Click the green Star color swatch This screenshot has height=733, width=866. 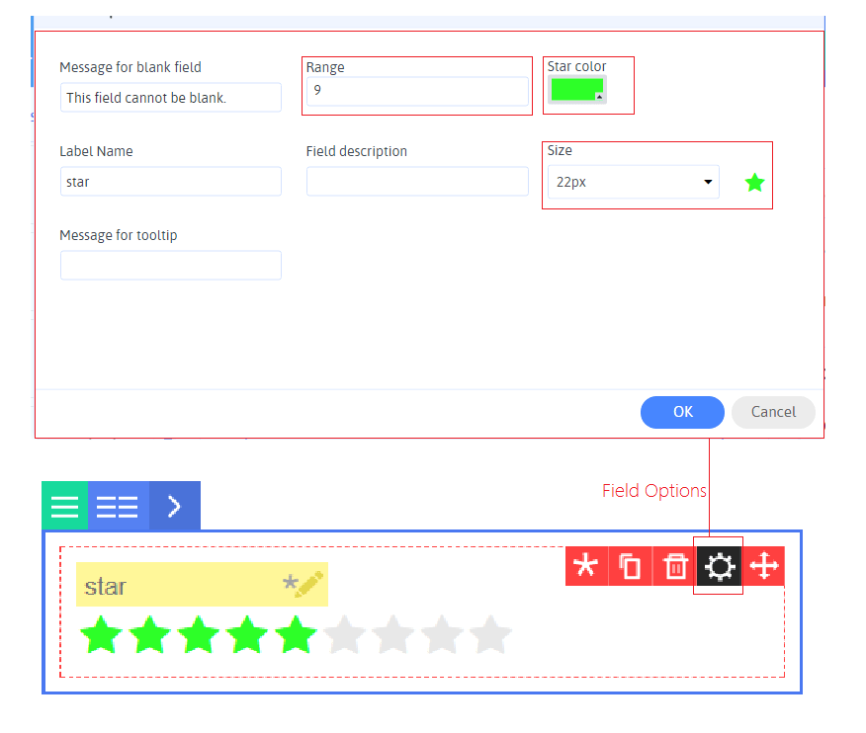574,89
